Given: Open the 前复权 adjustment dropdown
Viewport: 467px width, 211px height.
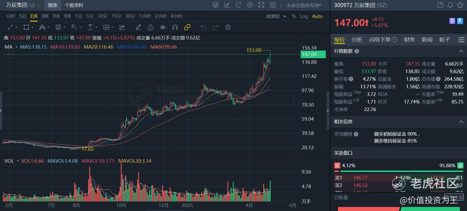Looking at the screenshot, I should (x=276, y=16).
